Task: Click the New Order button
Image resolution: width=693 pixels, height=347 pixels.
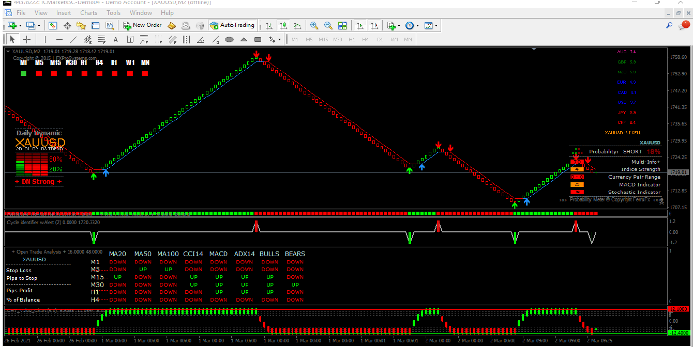Action: (142, 25)
